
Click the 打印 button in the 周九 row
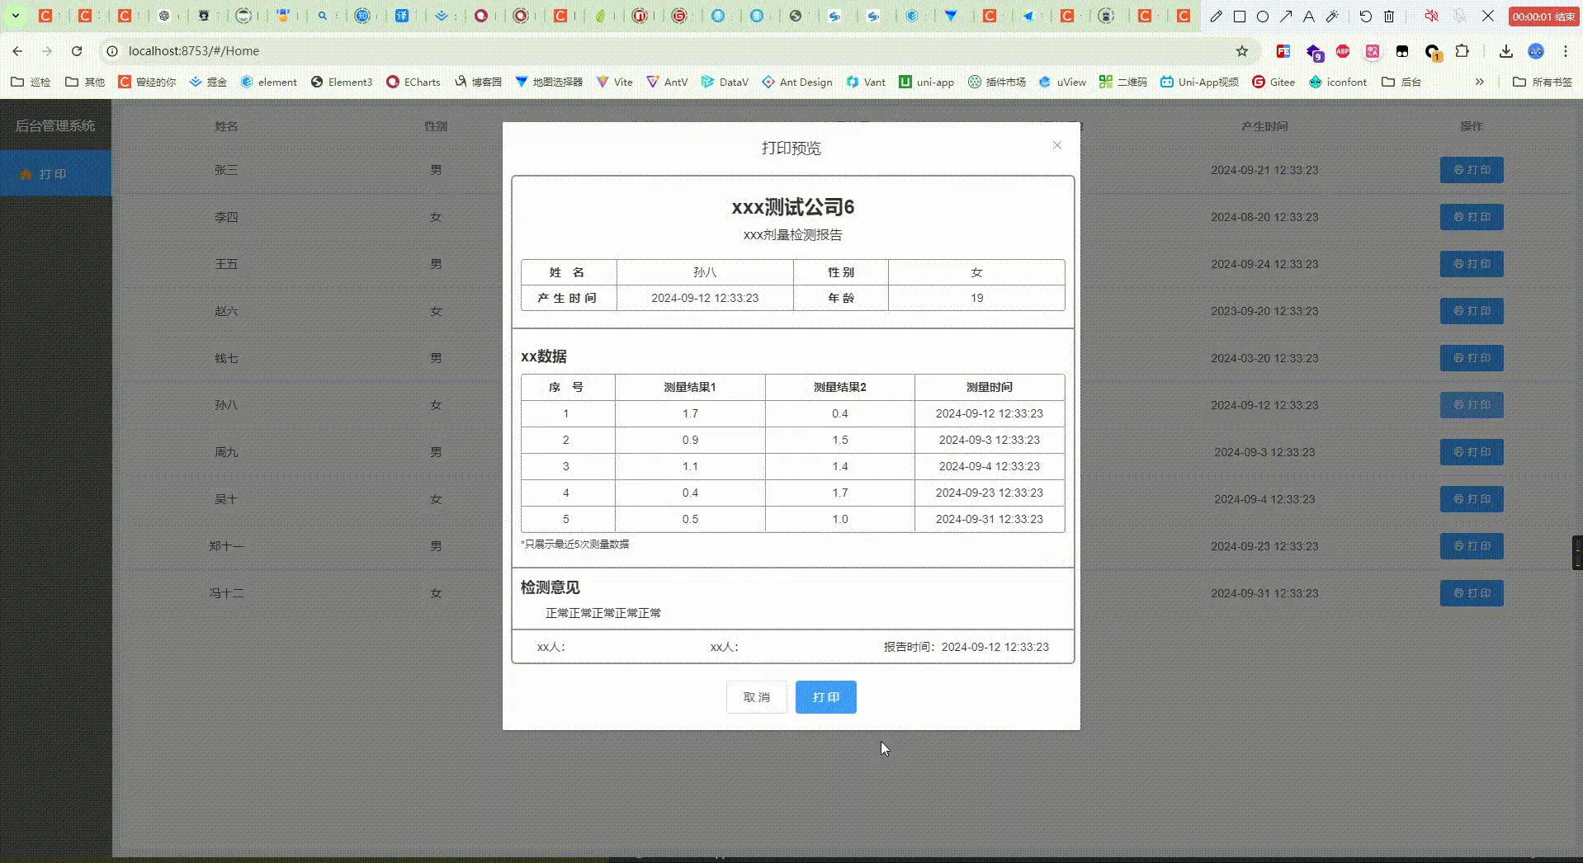(1472, 452)
